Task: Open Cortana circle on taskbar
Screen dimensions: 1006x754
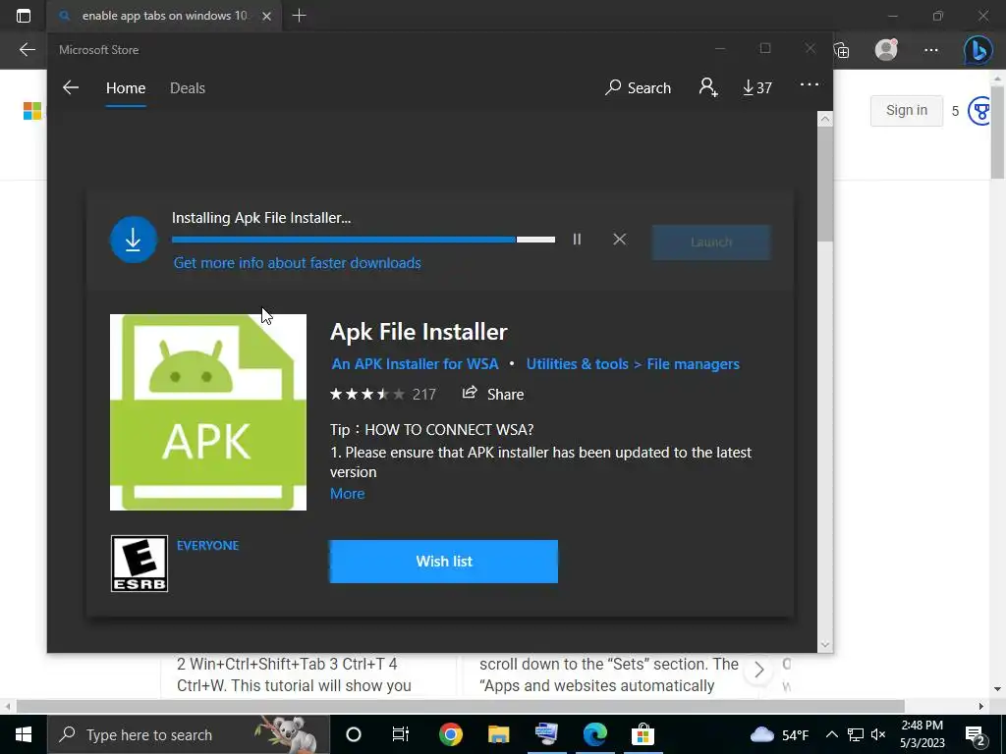Action: pos(354,734)
